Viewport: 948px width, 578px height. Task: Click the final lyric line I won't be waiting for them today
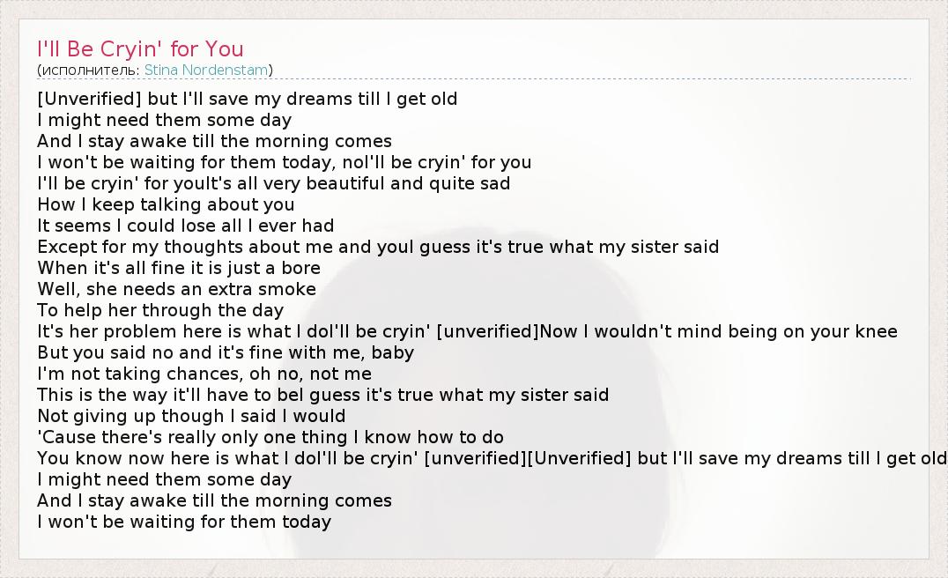coord(183,522)
